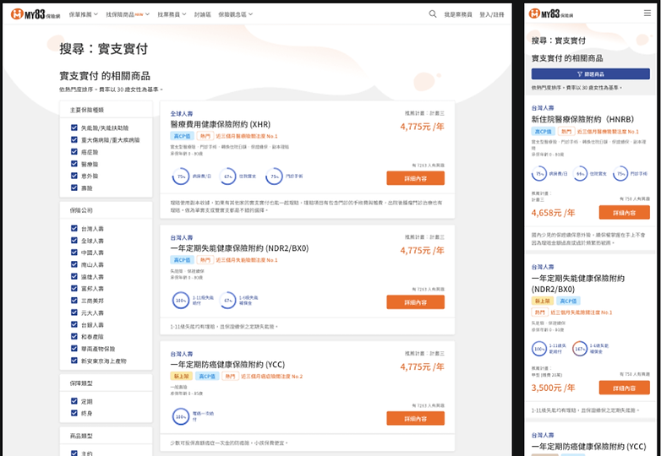Open 醫療費用健康保險附約 (XHR) product title
This screenshot has height=456, width=661.
click(x=220, y=124)
